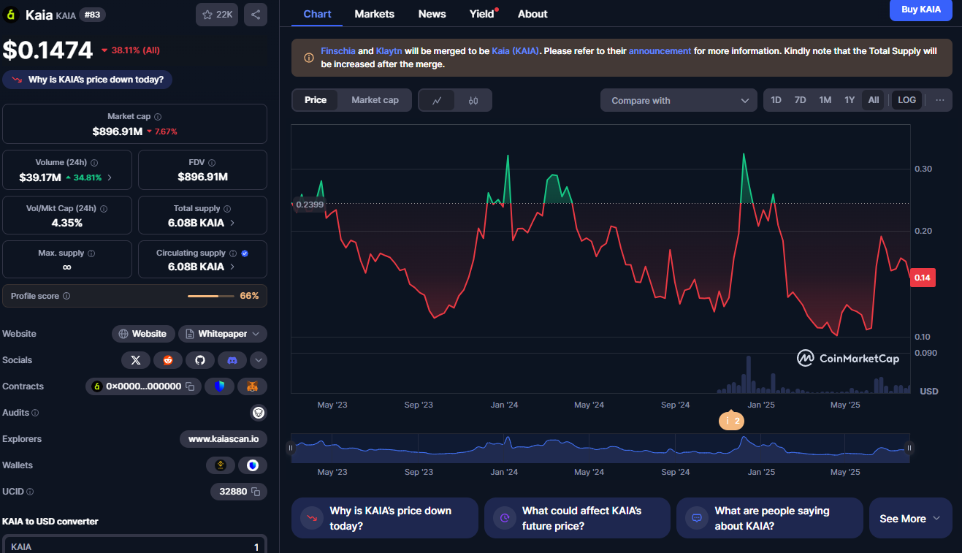Switch to candlestick chart view

coord(473,100)
